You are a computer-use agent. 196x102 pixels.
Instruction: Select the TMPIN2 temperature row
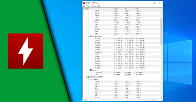(x=122, y=57)
